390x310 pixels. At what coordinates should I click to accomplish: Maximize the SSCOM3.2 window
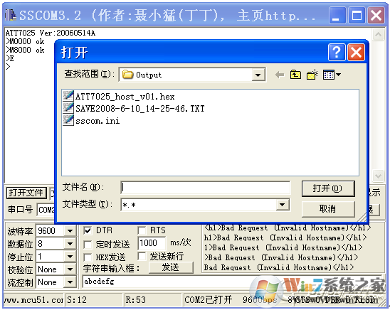tap(357, 16)
